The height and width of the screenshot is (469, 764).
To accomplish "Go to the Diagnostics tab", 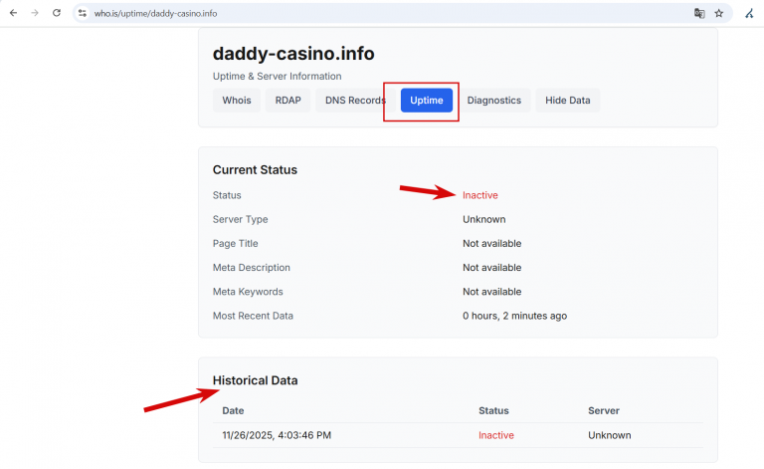I will coord(493,101).
